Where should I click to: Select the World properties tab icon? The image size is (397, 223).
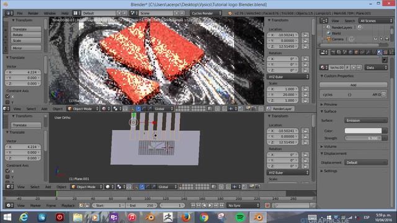click(x=350, y=52)
